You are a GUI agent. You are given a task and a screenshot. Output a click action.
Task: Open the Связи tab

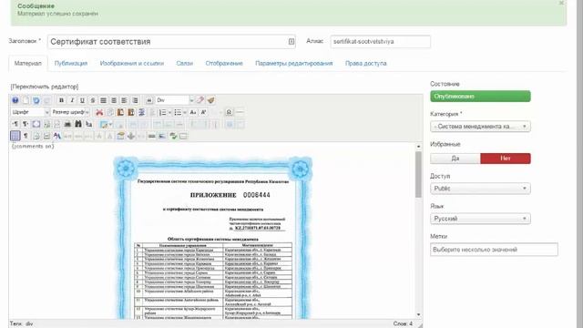pyautogui.click(x=184, y=63)
